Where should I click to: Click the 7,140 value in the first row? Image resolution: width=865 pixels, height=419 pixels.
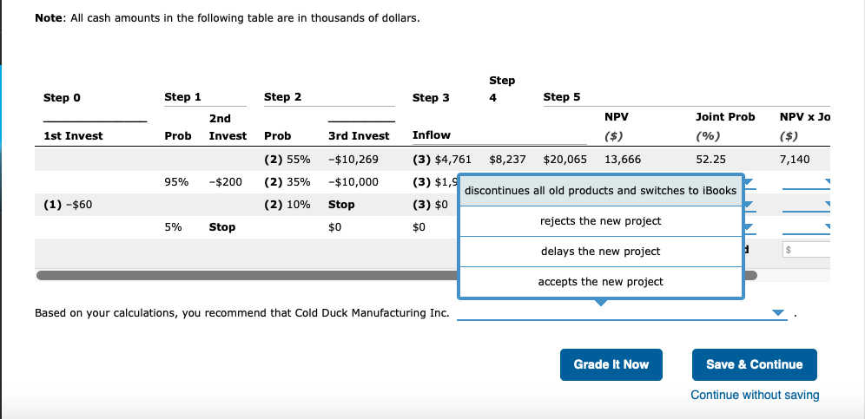pyautogui.click(x=794, y=160)
